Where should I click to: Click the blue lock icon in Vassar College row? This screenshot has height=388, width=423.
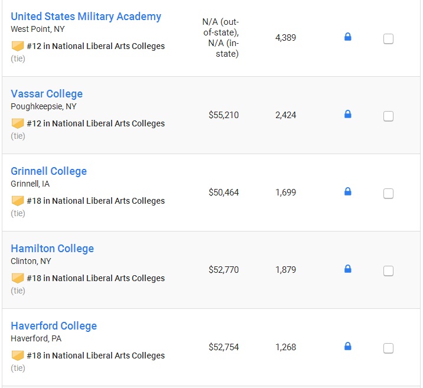pyautogui.click(x=348, y=114)
